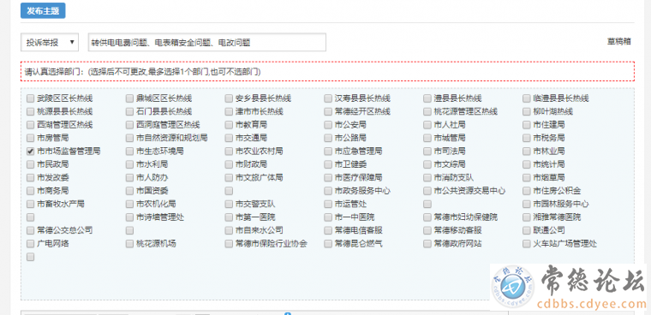Check the 市公路局 checkbox
This screenshot has width=651, height=315.
328,138
